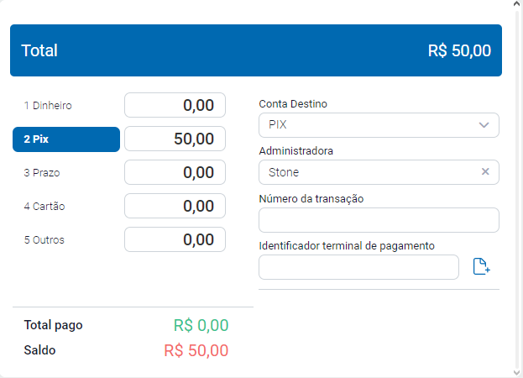Click the Outros amount input

(x=175, y=240)
